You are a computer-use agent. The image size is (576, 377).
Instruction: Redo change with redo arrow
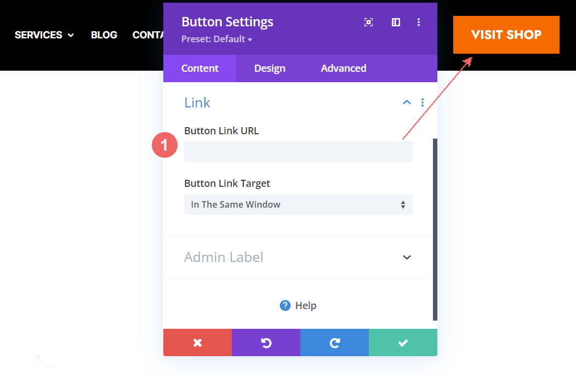[334, 342]
